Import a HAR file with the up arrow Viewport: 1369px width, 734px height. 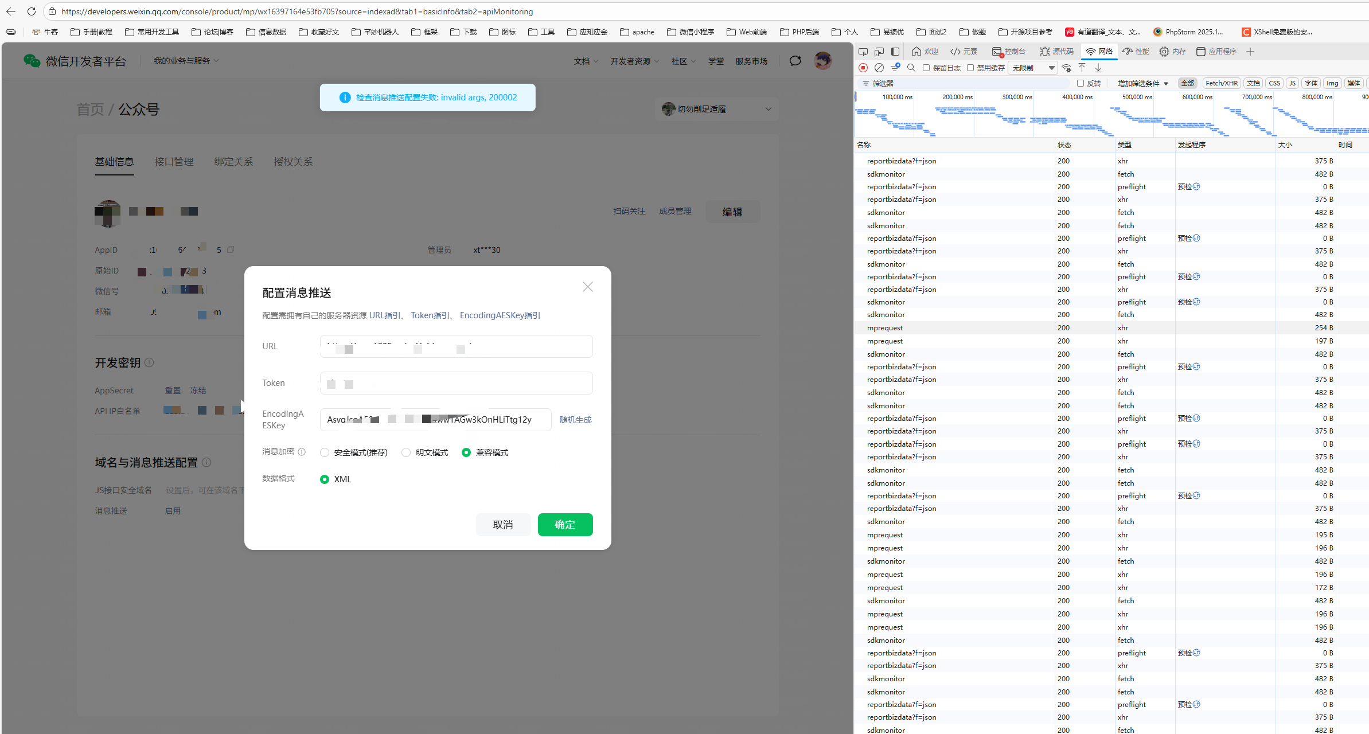click(x=1082, y=68)
